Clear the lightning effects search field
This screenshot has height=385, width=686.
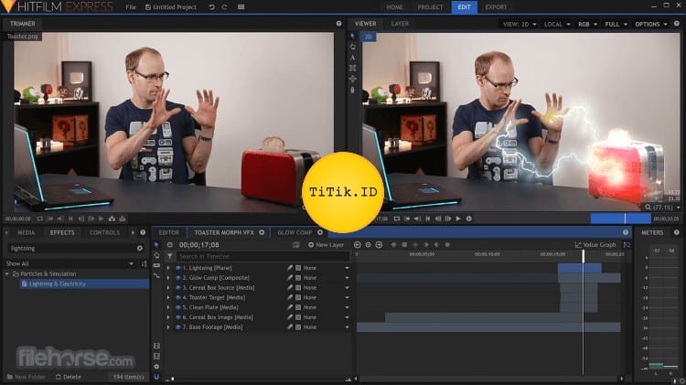[140, 248]
